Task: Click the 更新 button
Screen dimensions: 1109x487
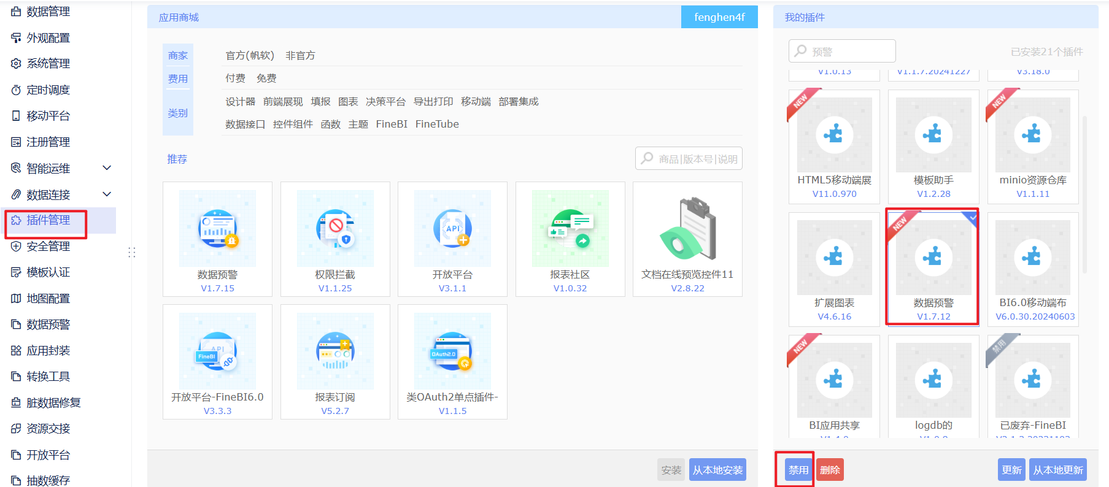Action: (x=1011, y=470)
